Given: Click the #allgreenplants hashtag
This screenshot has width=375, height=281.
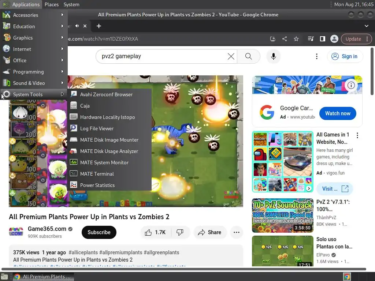Looking at the screenshot, I should (x=161, y=252).
